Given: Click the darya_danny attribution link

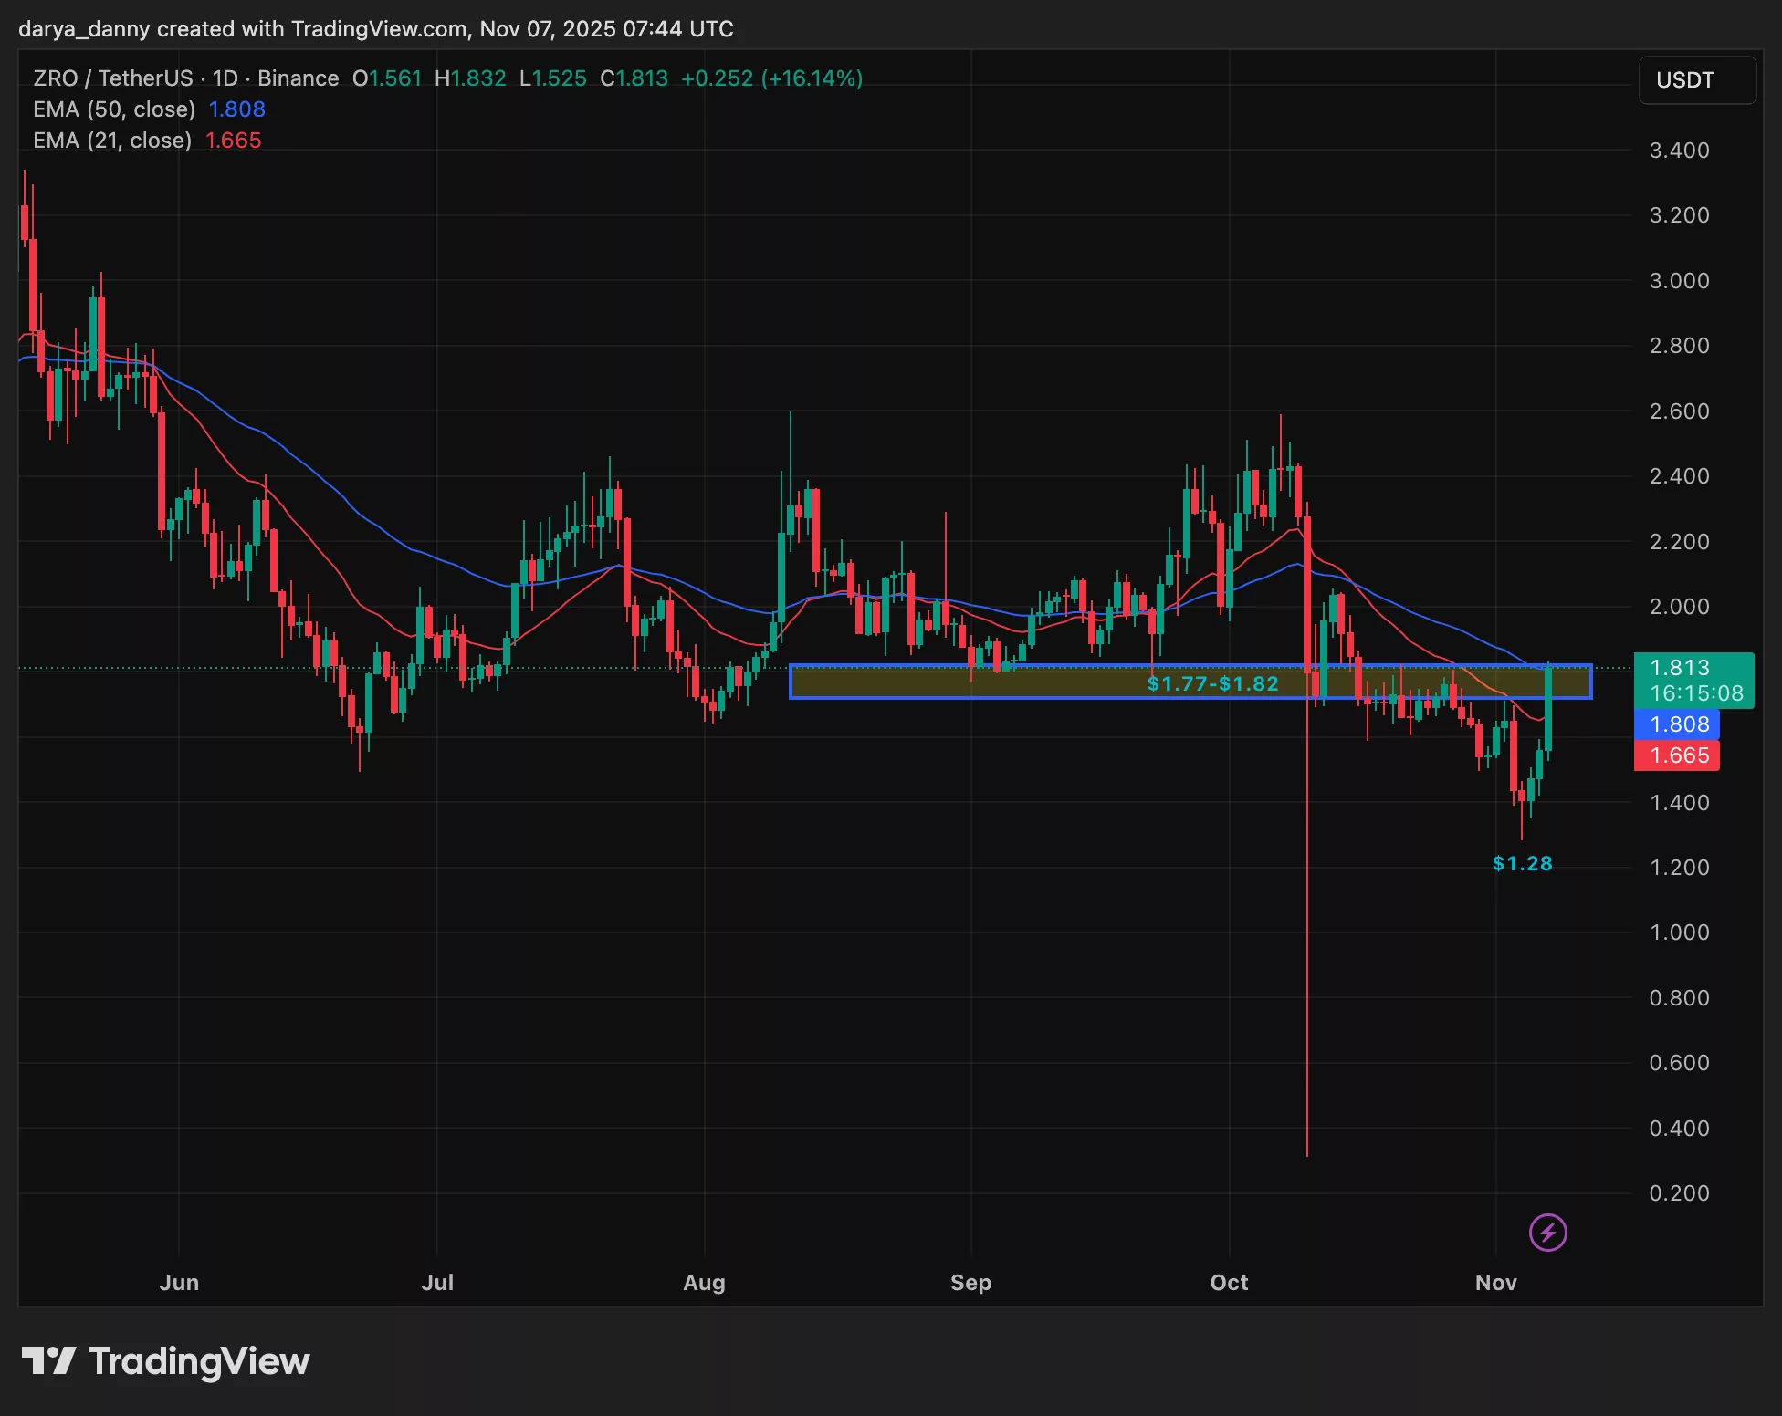Looking at the screenshot, I should point(79,28).
